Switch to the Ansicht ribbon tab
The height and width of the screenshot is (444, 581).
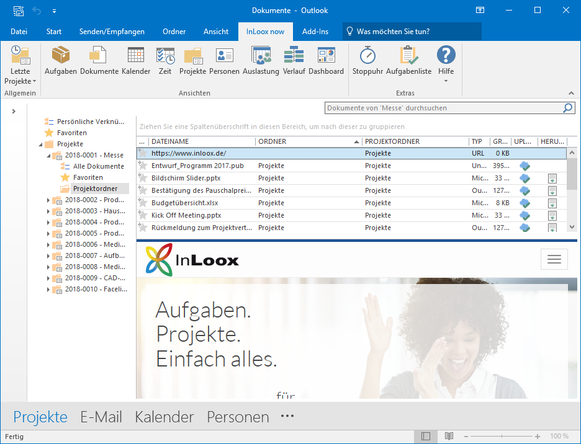216,32
